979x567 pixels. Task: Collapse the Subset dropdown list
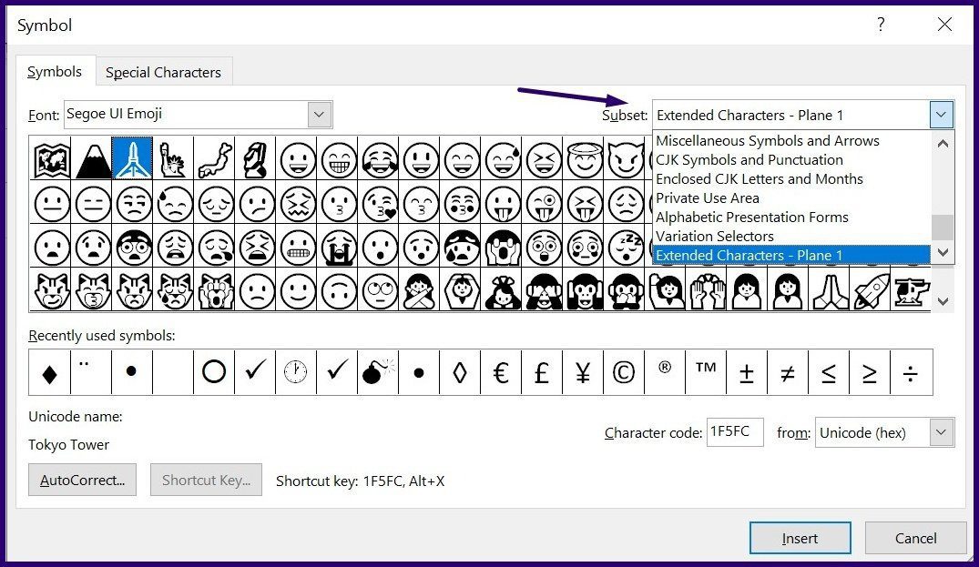click(942, 115)
